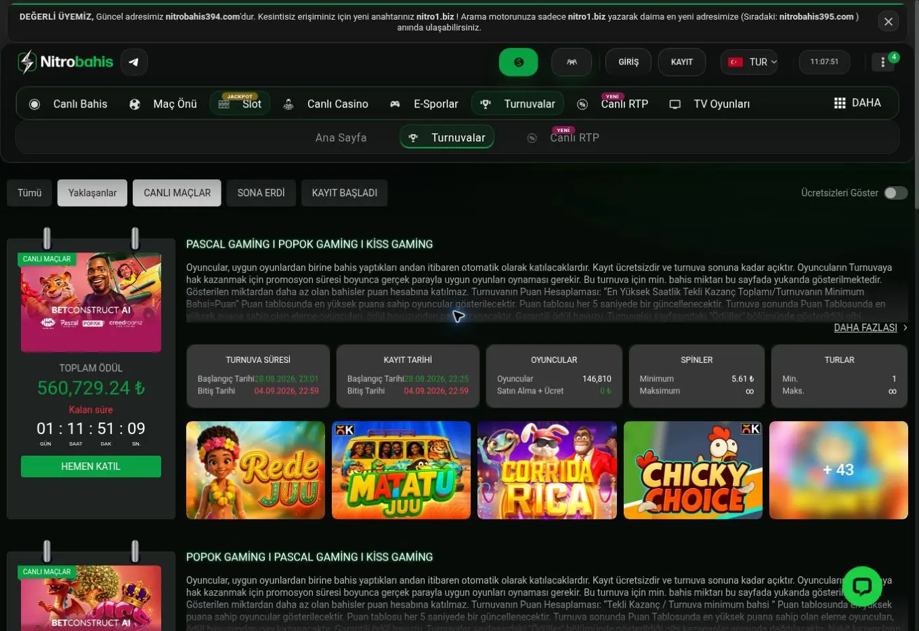Open the first tournament BetConstruct AI banner
Viewport: 919px width, 631px height.
pyautogui.click(x=91, y=302)
